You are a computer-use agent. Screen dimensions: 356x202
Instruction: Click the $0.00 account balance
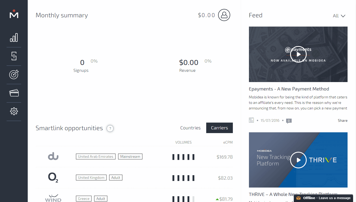206,15
